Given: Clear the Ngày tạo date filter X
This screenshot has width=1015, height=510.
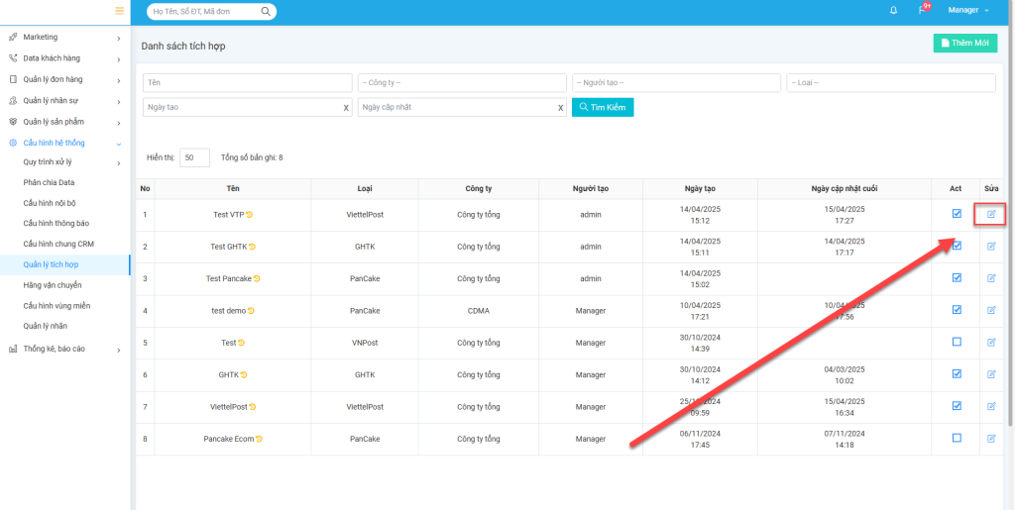Looking at the screenshot, I should pos(346,107).
